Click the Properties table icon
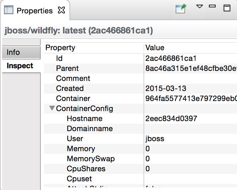Image resolution: width=237 pixels, height=190 pixels. [x=9, y=10]
